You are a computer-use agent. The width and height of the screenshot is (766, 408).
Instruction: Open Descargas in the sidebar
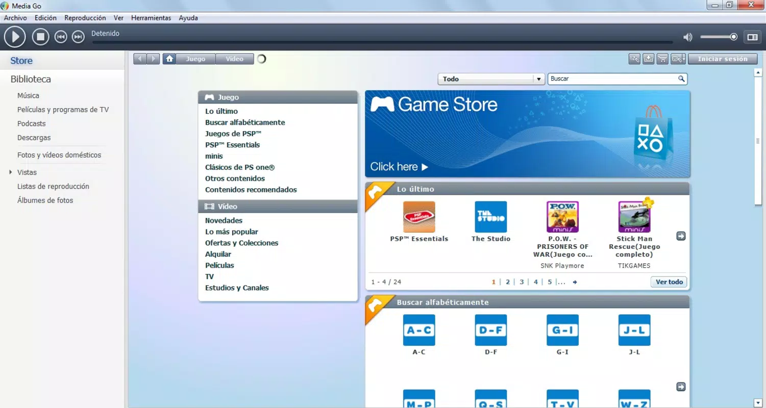pos(34,138)
